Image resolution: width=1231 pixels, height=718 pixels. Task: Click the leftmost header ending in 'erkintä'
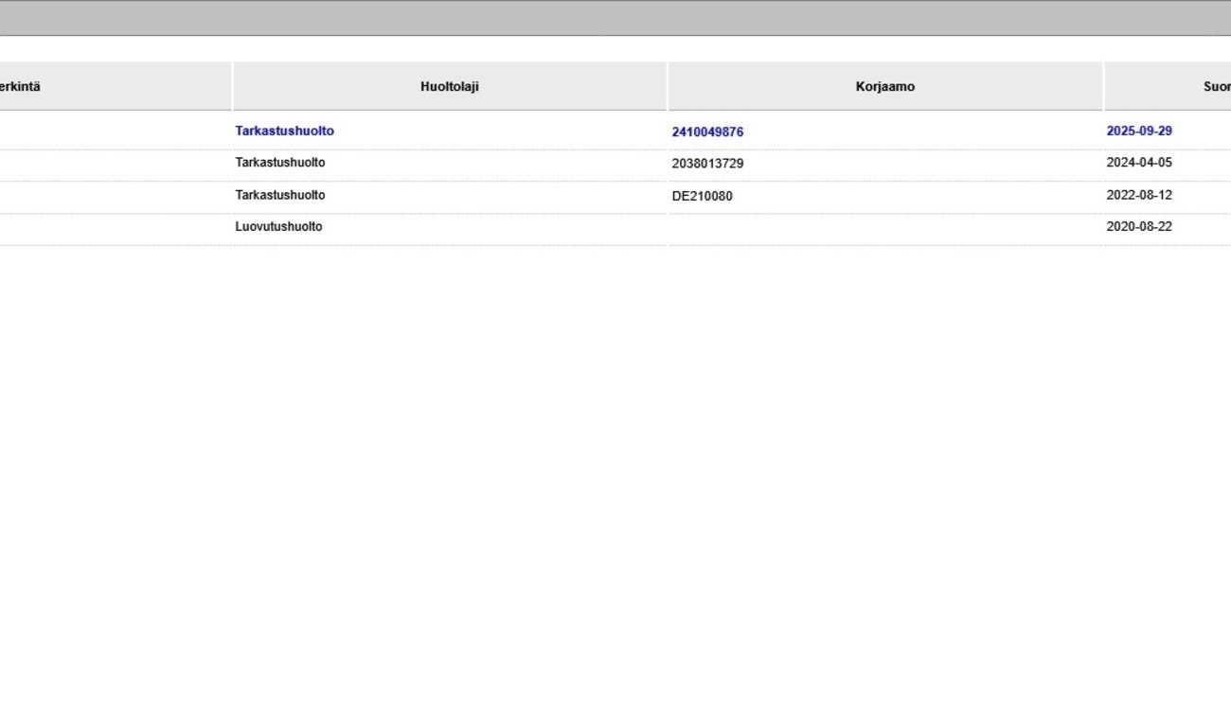click(20, 86)
